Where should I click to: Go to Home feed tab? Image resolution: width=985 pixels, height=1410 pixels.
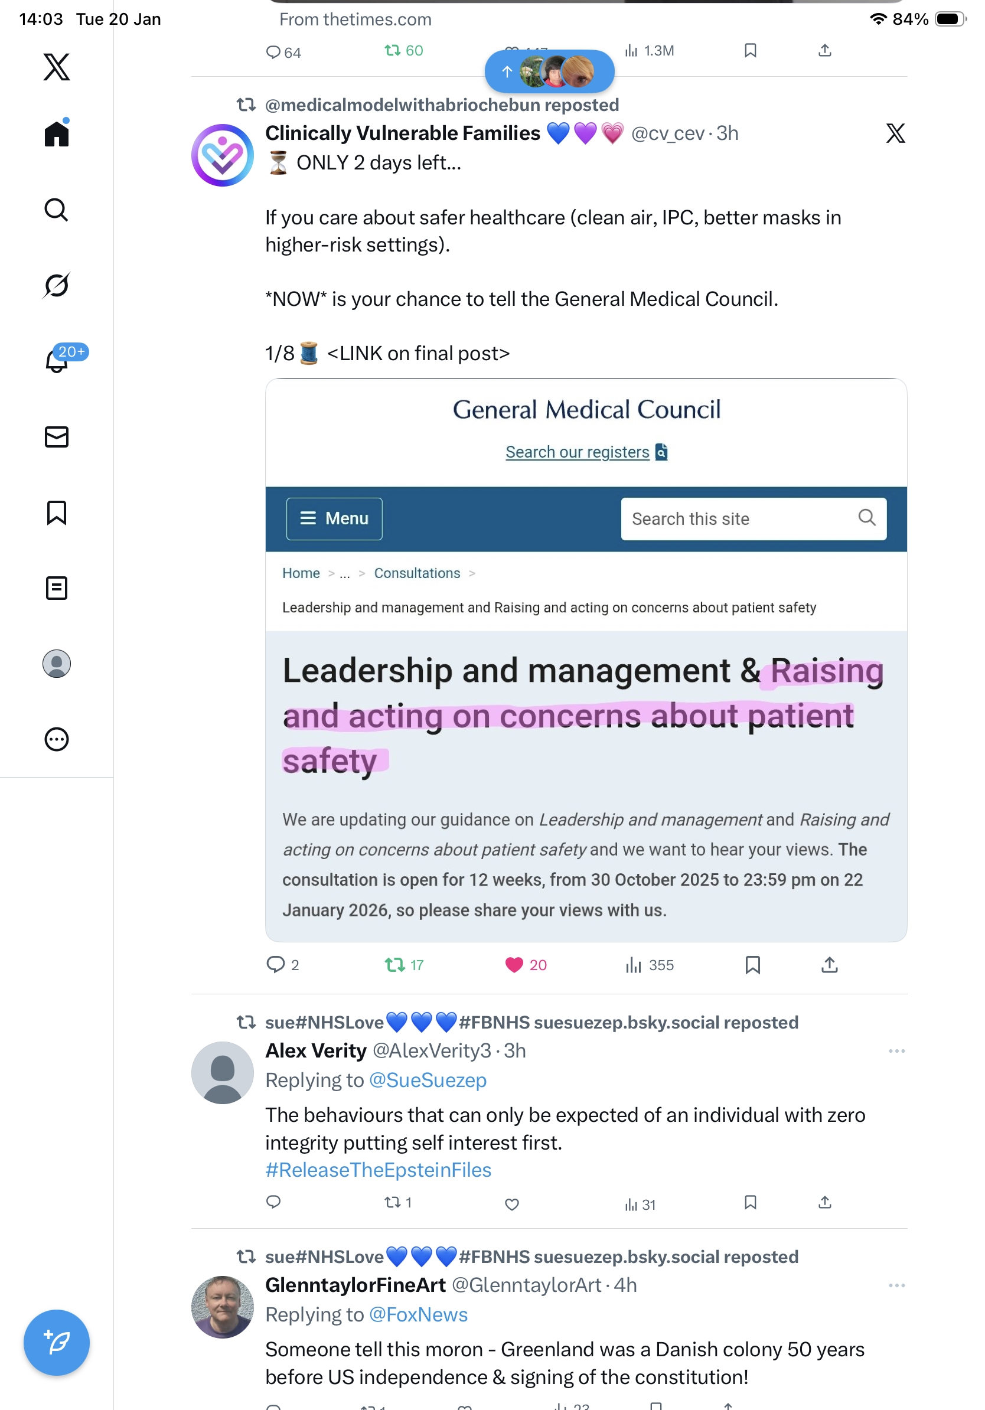(x=57, y=133)
